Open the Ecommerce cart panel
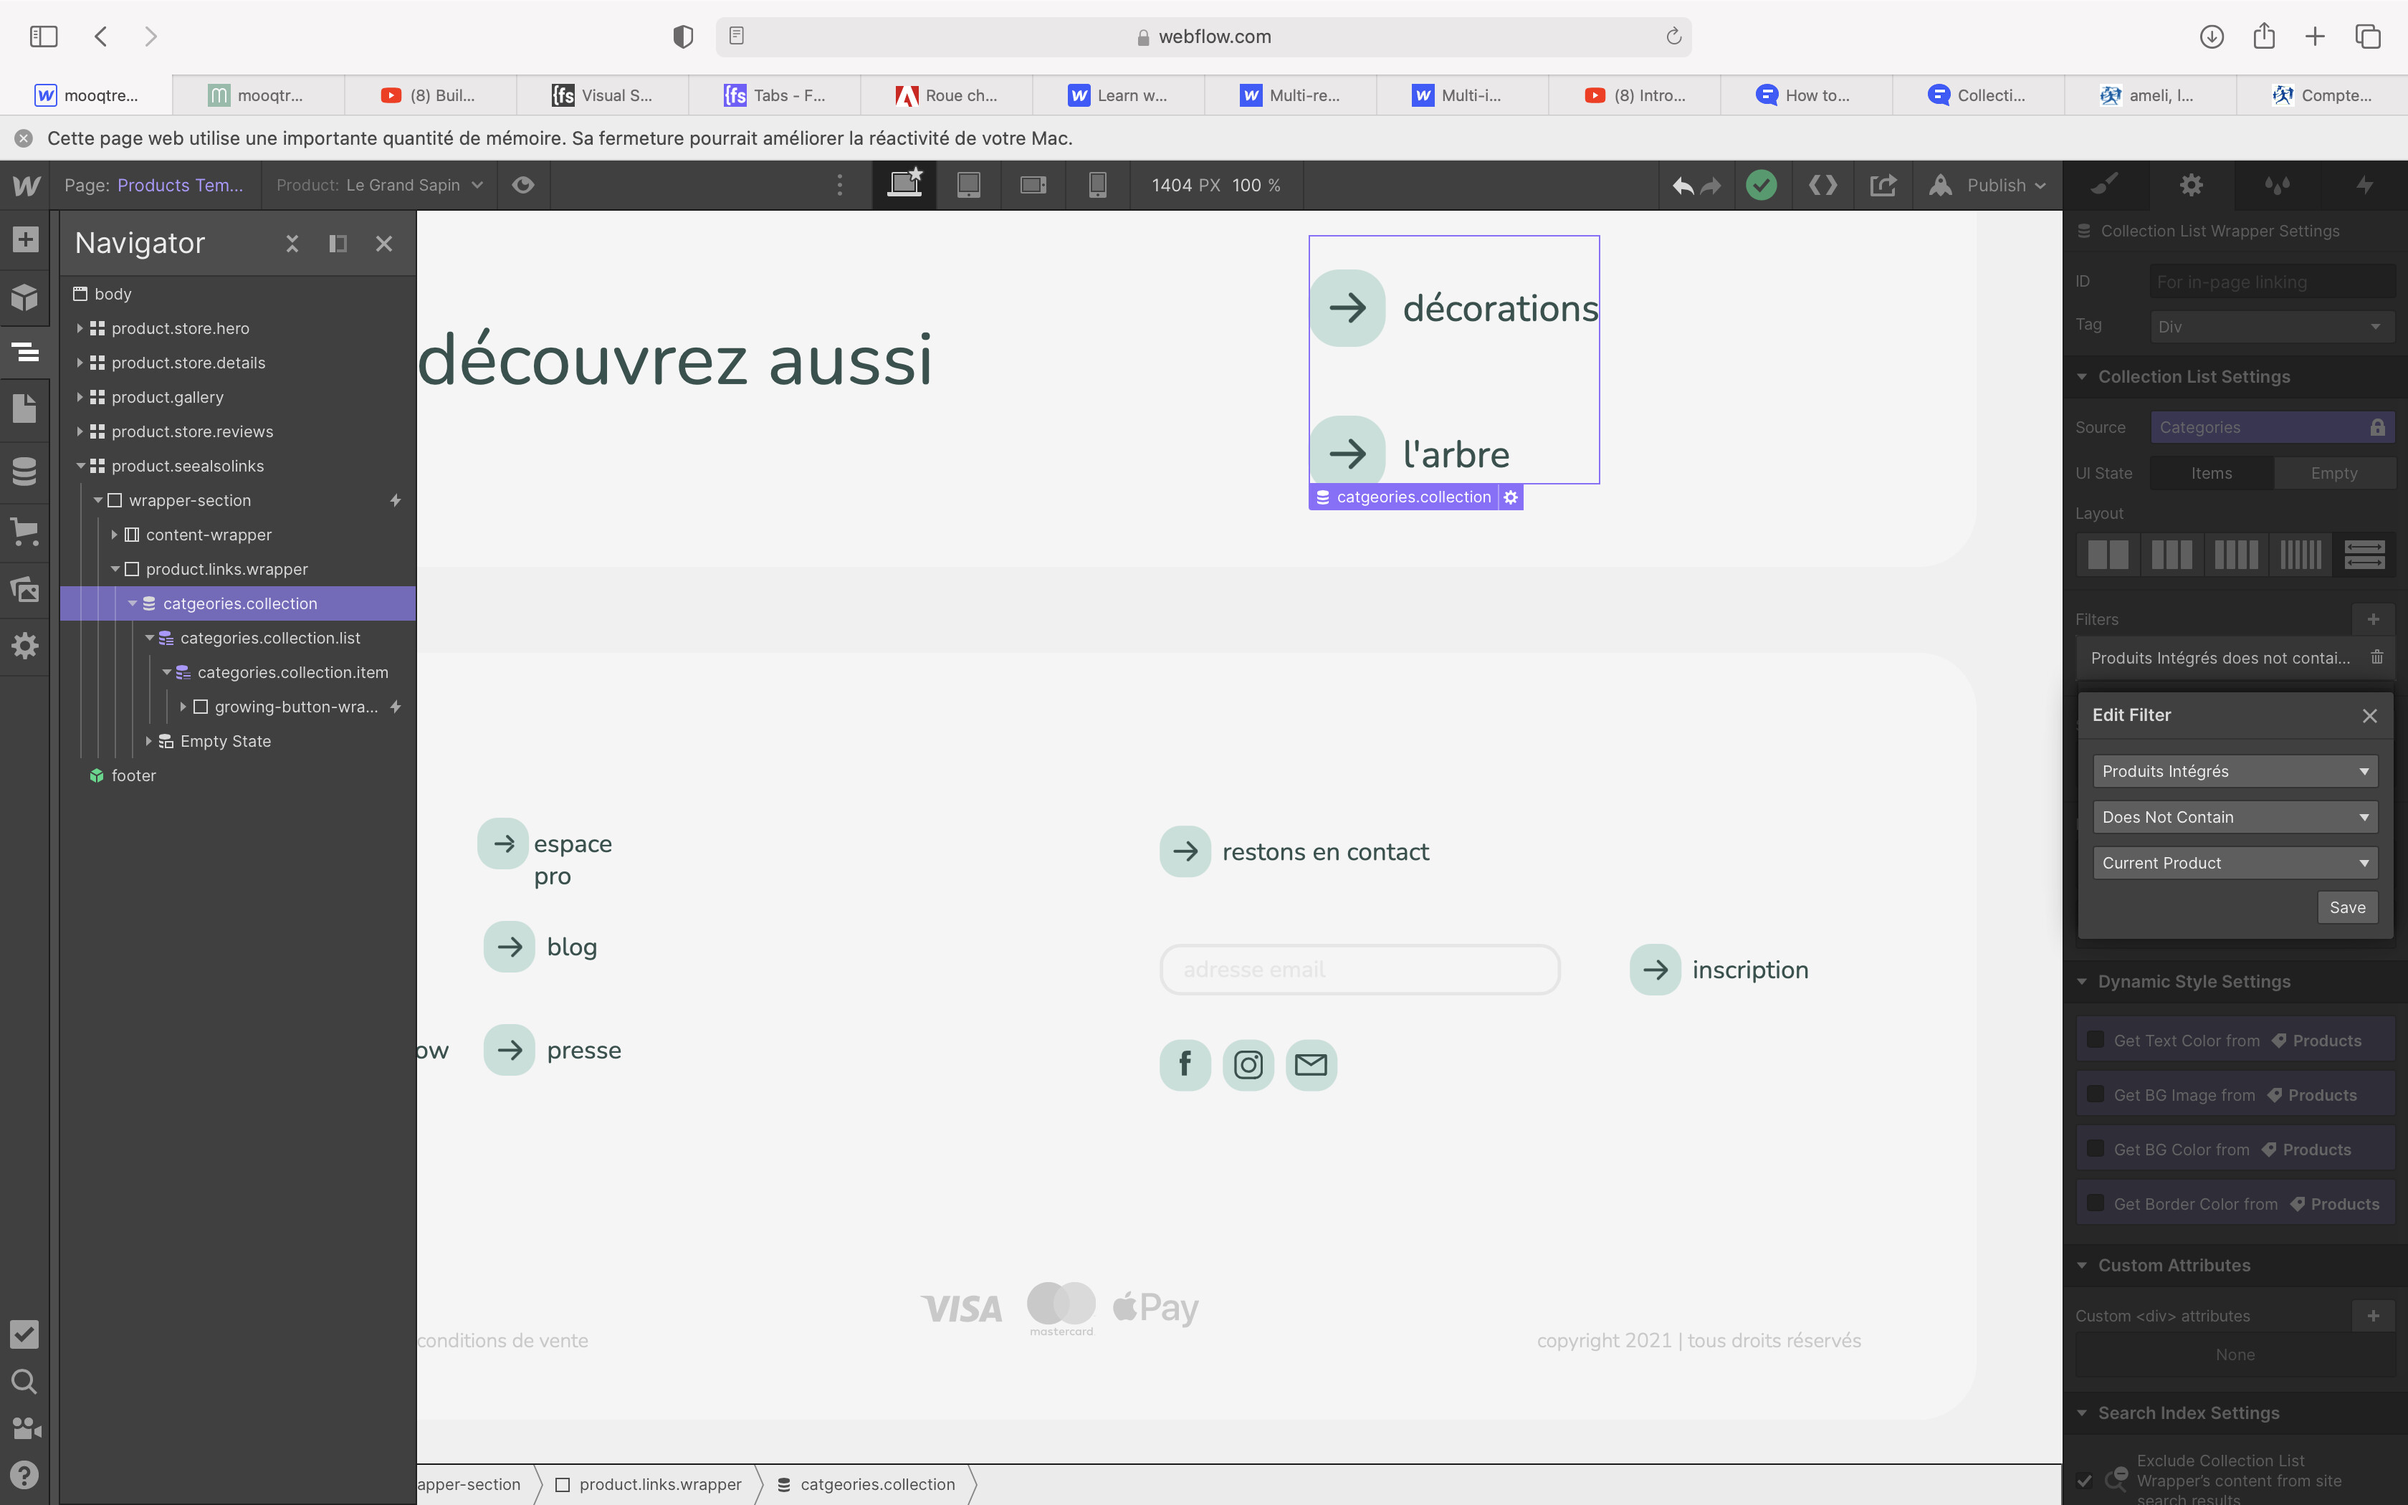Image resolution: width=2408 pixels, height=1505 pixels. tap(25, 530)
